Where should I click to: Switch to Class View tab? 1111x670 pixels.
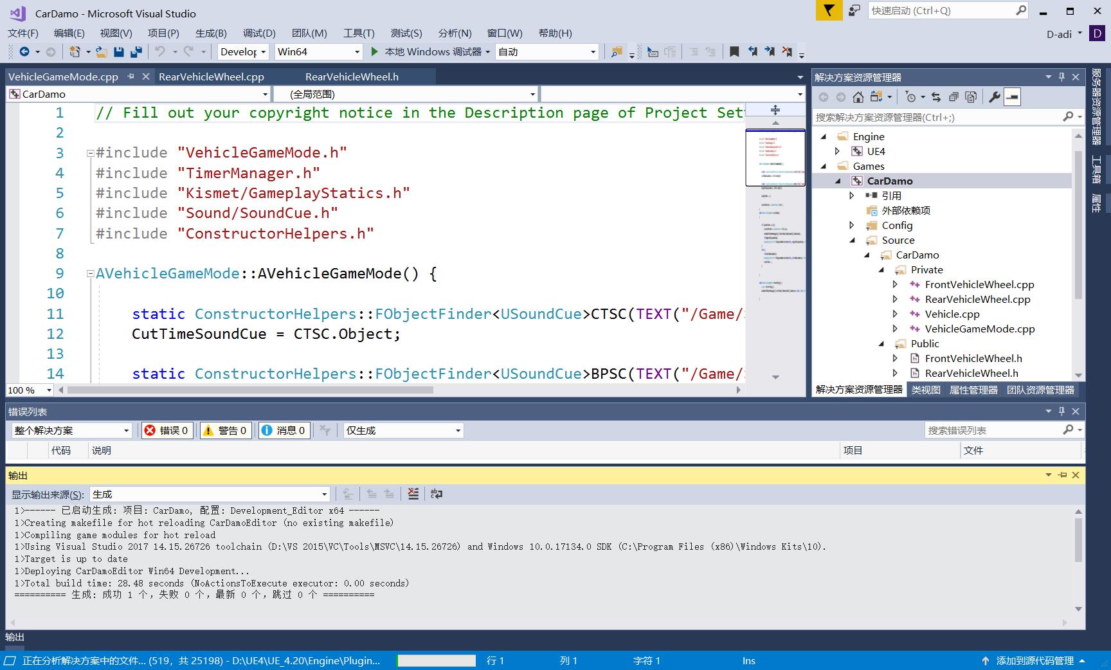pos(926,390)
